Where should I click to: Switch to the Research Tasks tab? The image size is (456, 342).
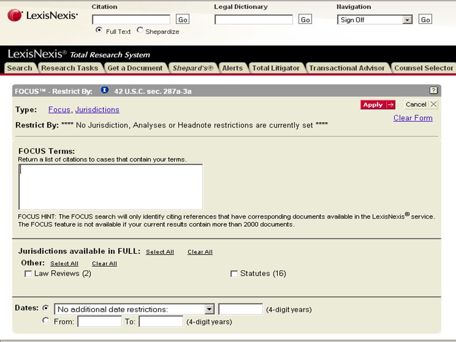coord(70,68)
